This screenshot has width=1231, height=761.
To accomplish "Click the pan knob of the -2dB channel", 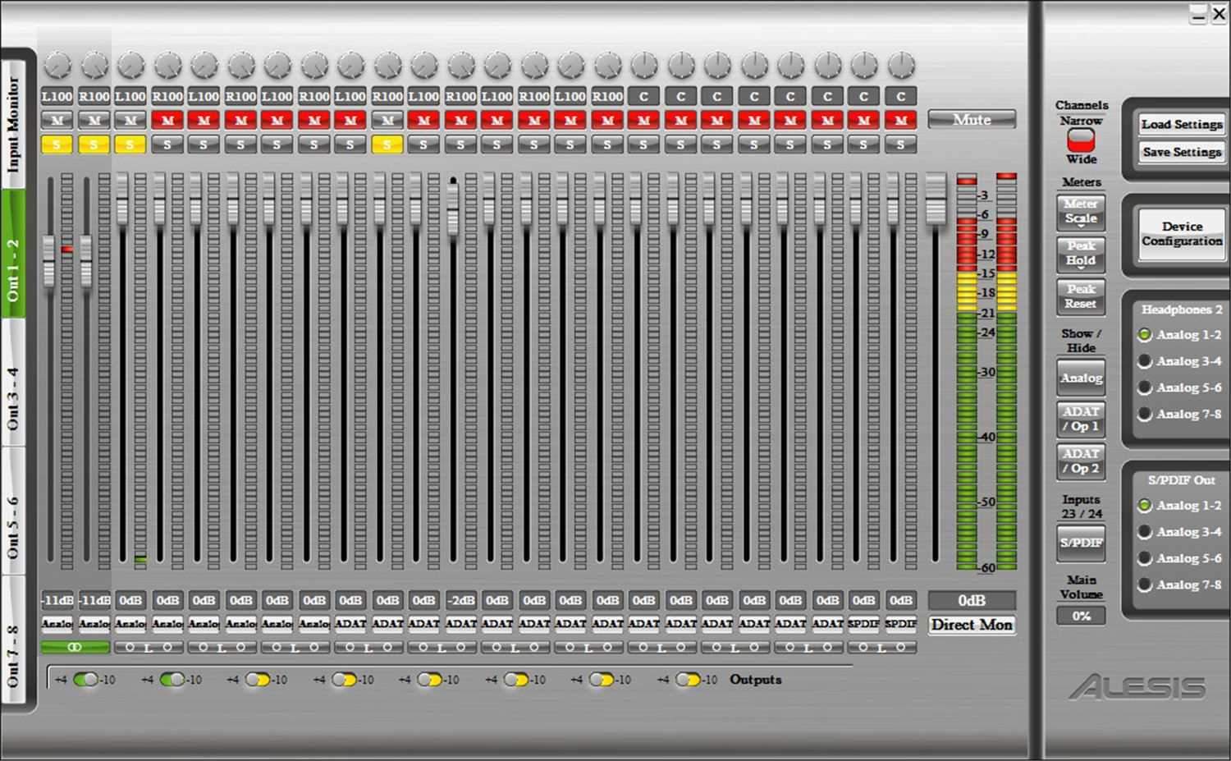I will [x=460, y=65].
